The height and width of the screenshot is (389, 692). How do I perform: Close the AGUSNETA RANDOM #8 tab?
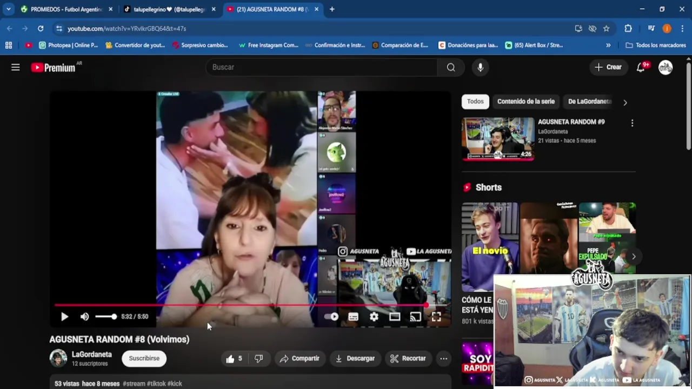click(316, 9)
